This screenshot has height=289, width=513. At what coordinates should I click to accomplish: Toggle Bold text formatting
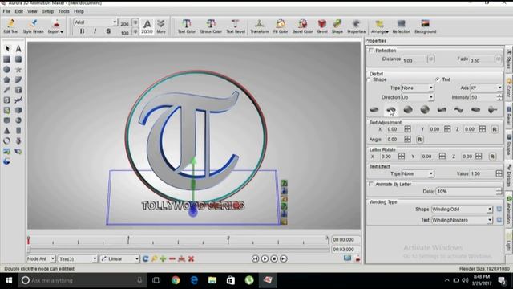coord(82,31)
